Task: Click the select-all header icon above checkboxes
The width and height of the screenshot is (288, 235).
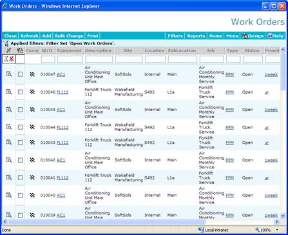Action: coord(20,50)
